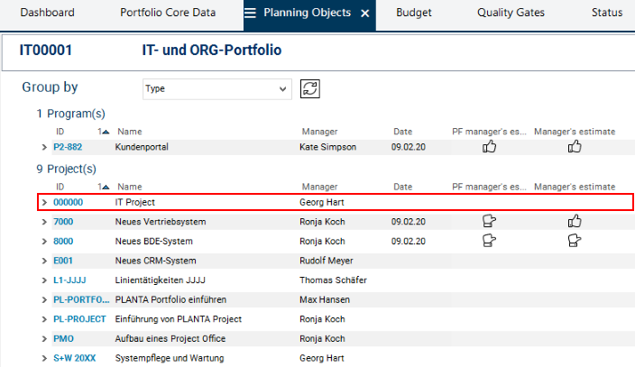635x367 pixels.
Task: Click Manager's estimate thumbs-up for Kundenportal
Action: 575,147
